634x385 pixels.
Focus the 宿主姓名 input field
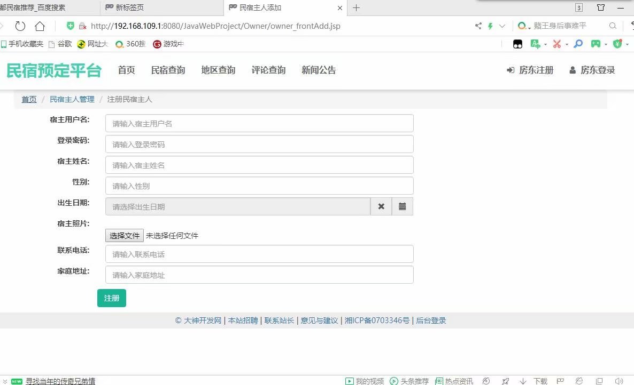(259, 165)
